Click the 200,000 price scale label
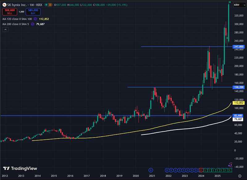247x180 pixels. coord(239,66)
